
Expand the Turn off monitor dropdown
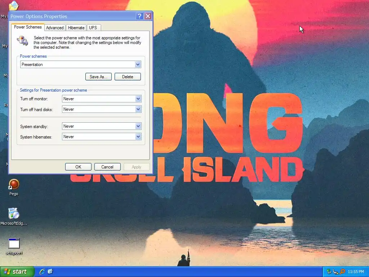(102, 99)
